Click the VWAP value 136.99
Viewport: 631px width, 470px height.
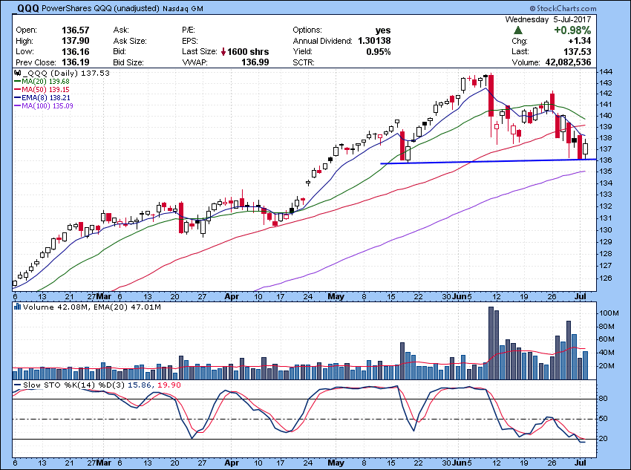pos(255,62)
